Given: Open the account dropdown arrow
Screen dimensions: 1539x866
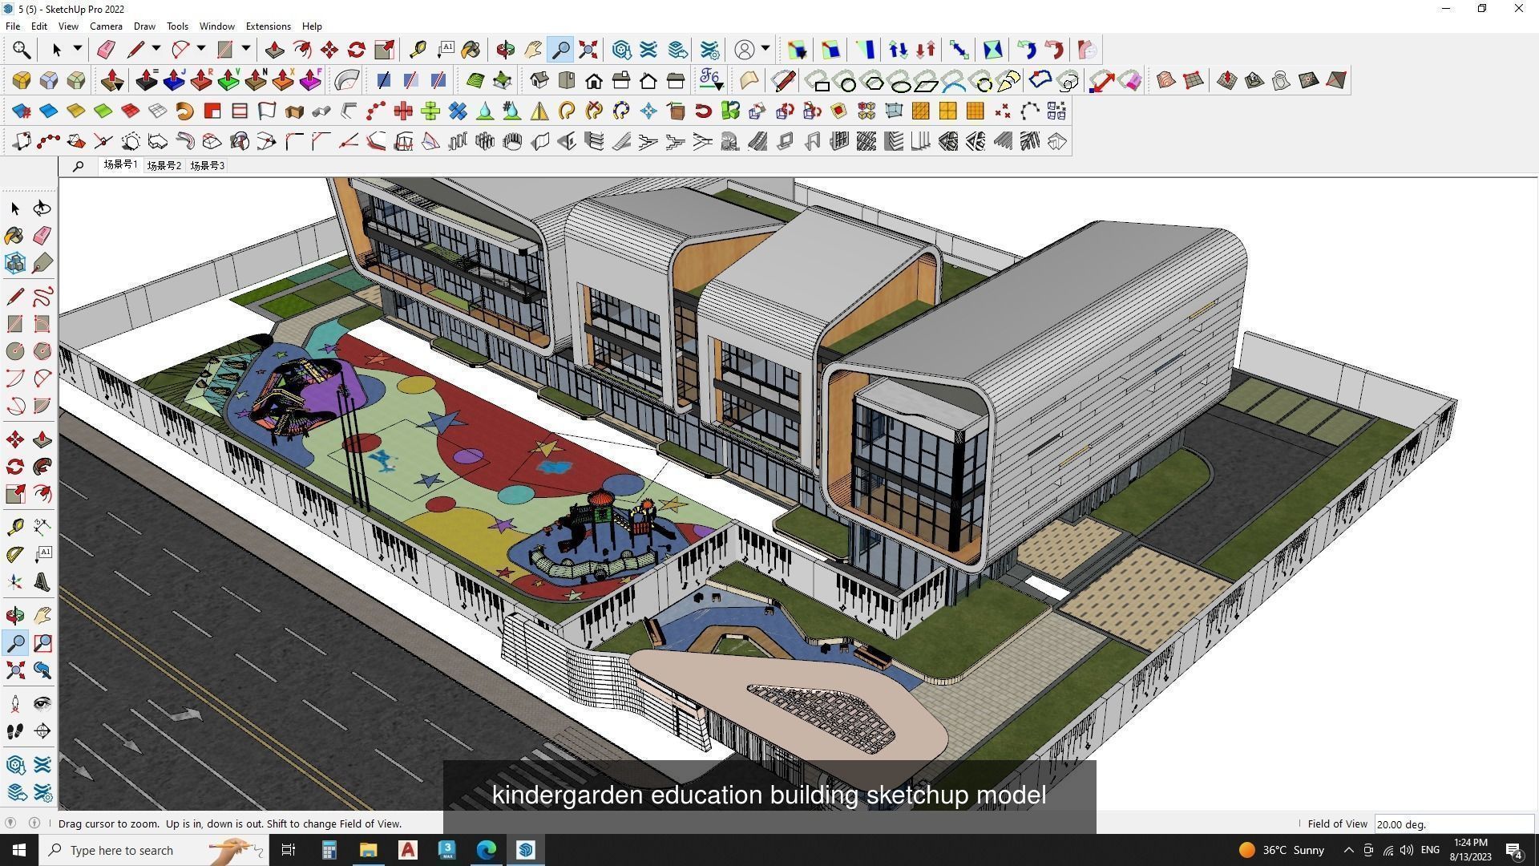Looking at the screenshot, I should pos(765,49).
